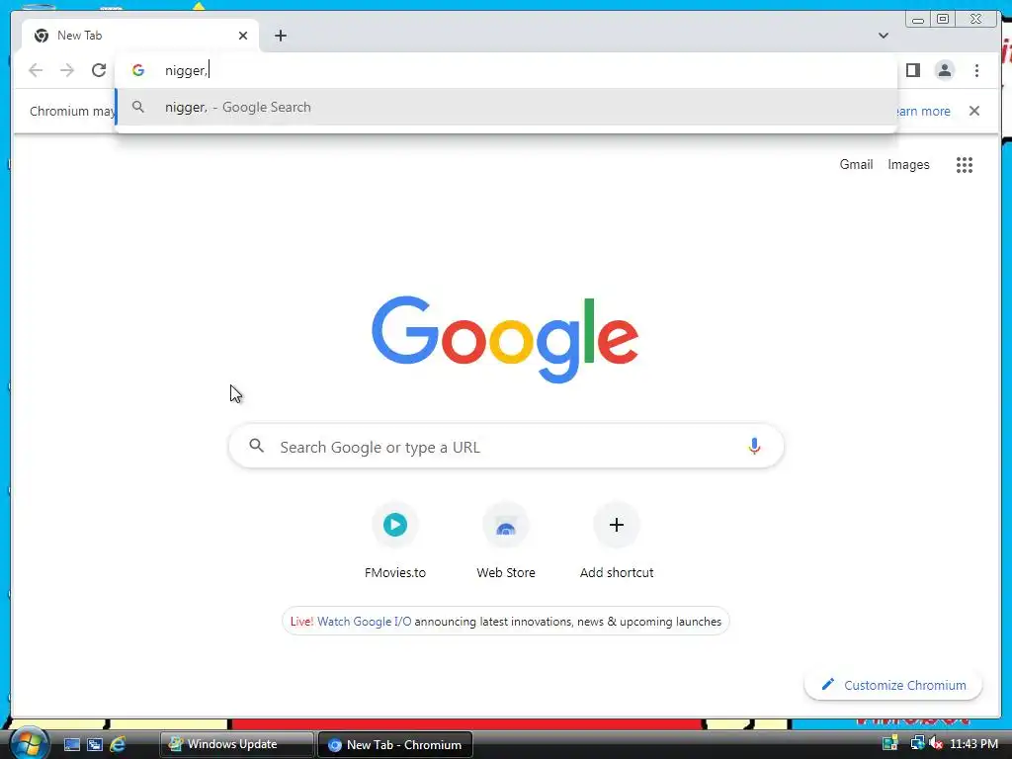Screen dimensions: 1012x759
Task: Click the Windows security tray icon
Action: coord(890,744)
